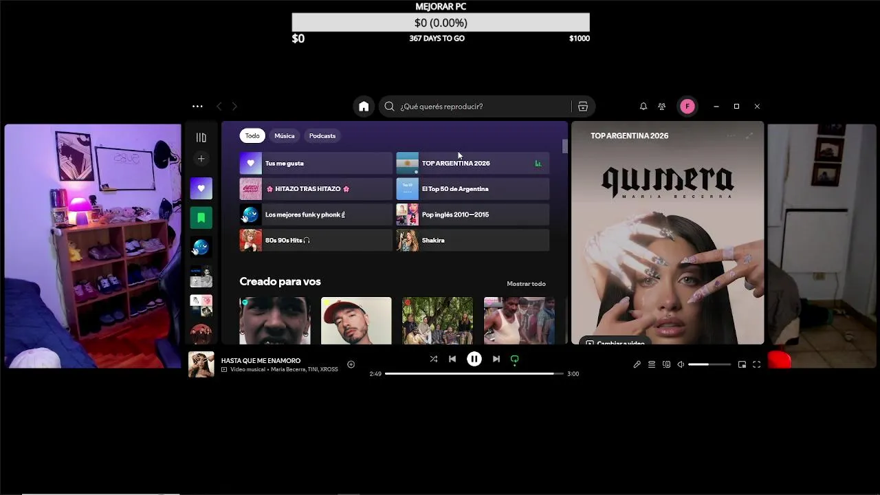Click the MEJORAR PC donation goal bar
Viewport: 880px width, 495px height.
click(x=441, y=23)
